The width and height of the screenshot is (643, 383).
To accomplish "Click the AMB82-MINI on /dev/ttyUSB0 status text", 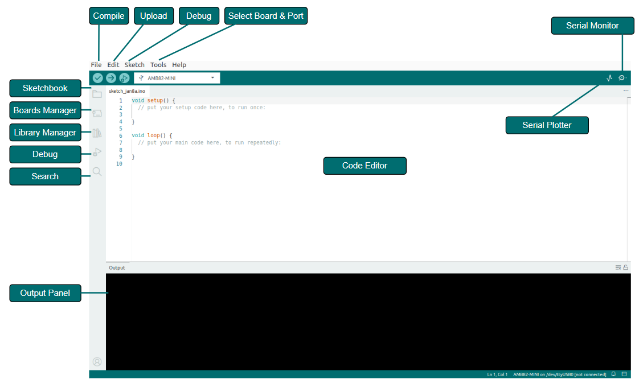I will coord(560,374).
